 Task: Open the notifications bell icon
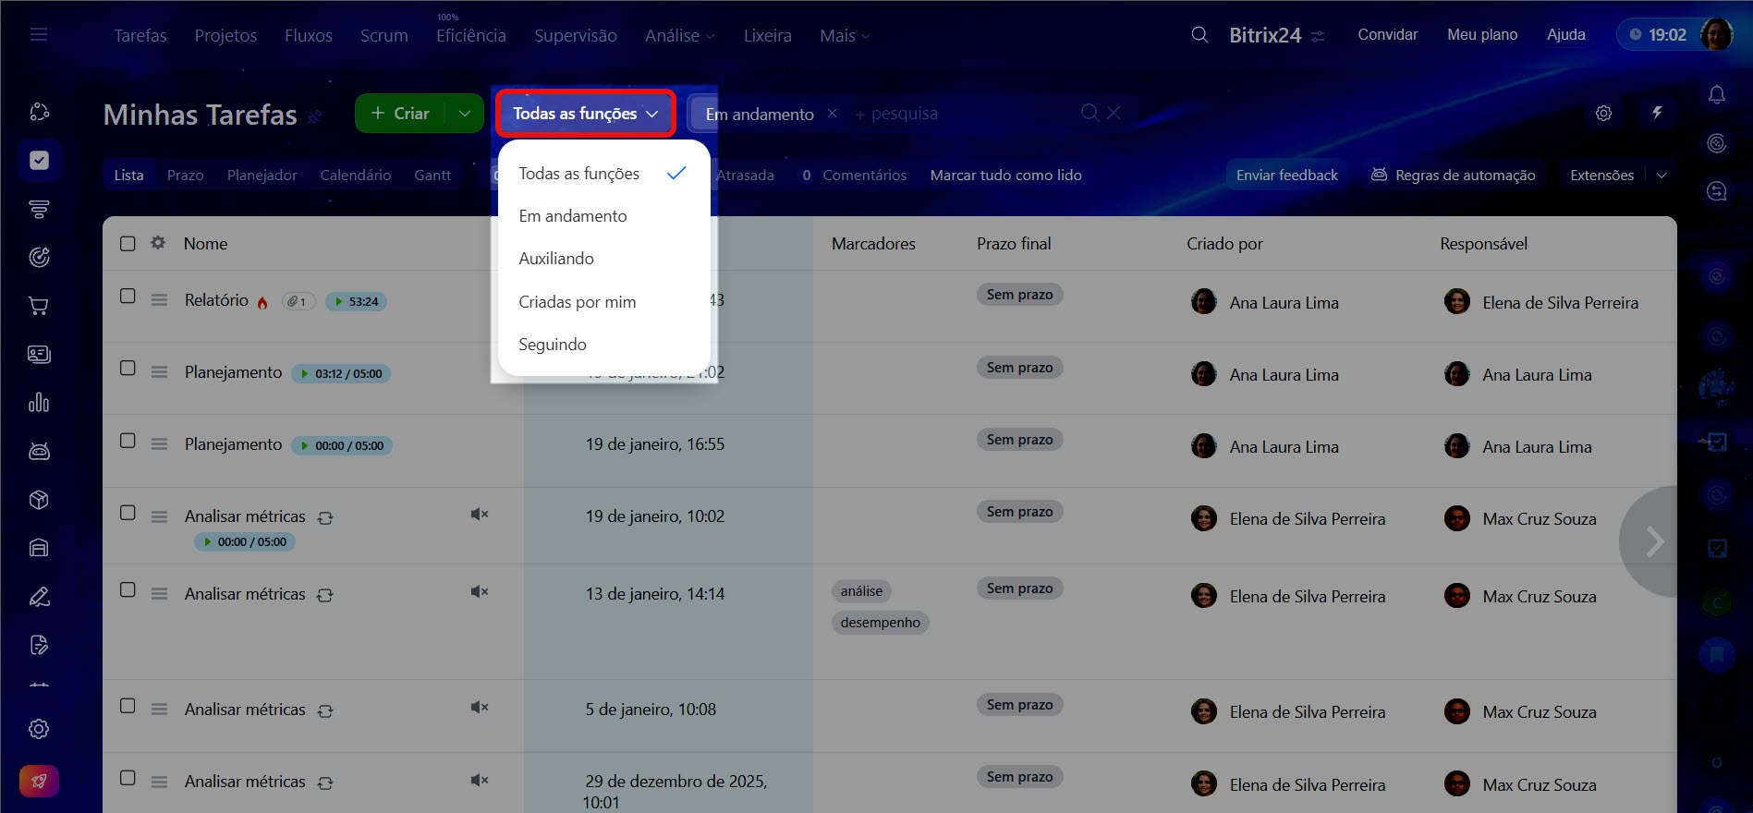click(1716, 95)
